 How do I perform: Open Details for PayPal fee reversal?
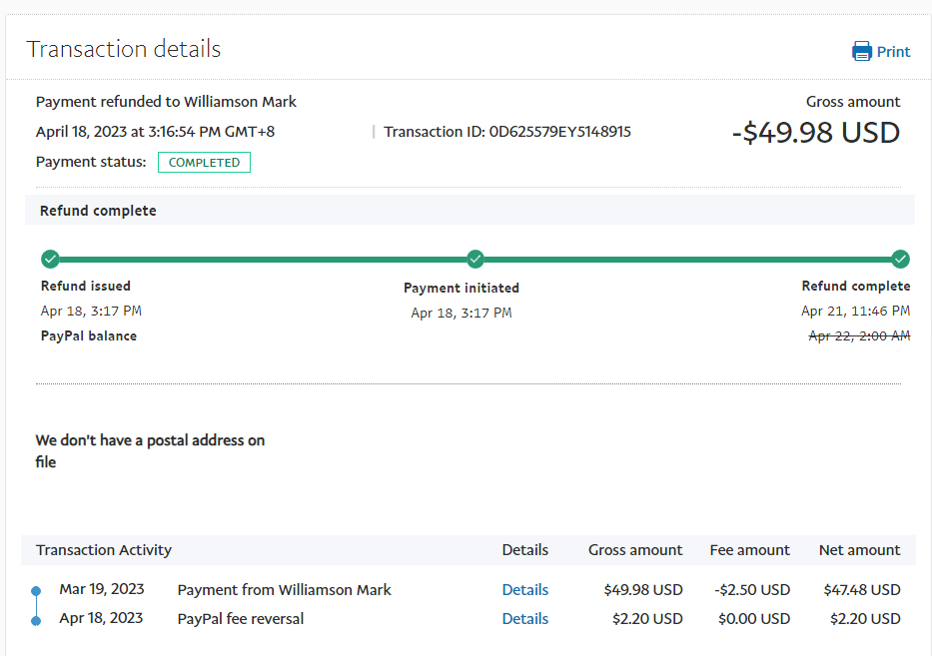524,619
